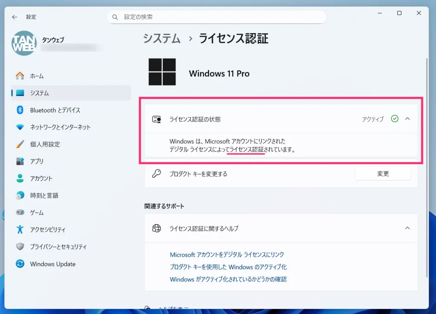This screenshot has height=314, width=436.
Task: Focus the 設定の検索 search field
Action: pos(217,17)
